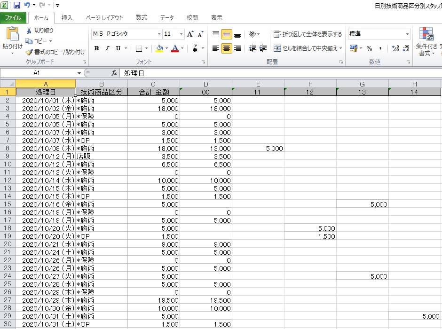Open the customize quick access toolbar arrow
The height and width of the screenshot is (329, 442).
coord(57,5)
